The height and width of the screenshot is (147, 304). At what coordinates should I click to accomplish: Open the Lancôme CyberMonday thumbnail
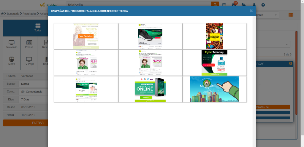coord(86,89)
